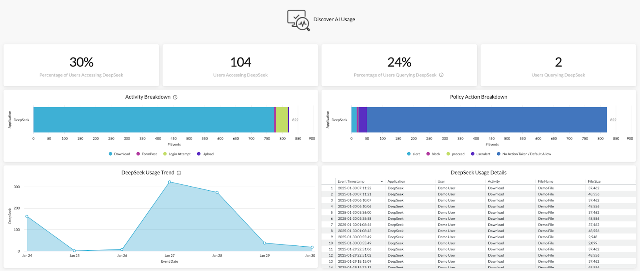Click the Discover AI Usage monitor icon
The width and height of the screenshot is (640, 271).
298,20
